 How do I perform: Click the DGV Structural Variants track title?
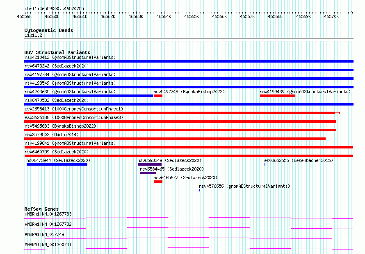click(57, 52)
